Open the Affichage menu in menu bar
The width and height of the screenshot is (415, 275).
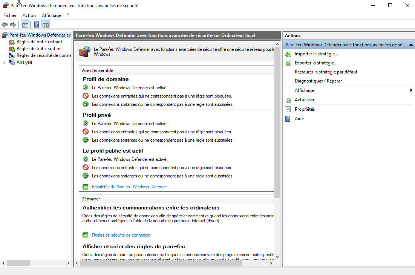point(51,15)
